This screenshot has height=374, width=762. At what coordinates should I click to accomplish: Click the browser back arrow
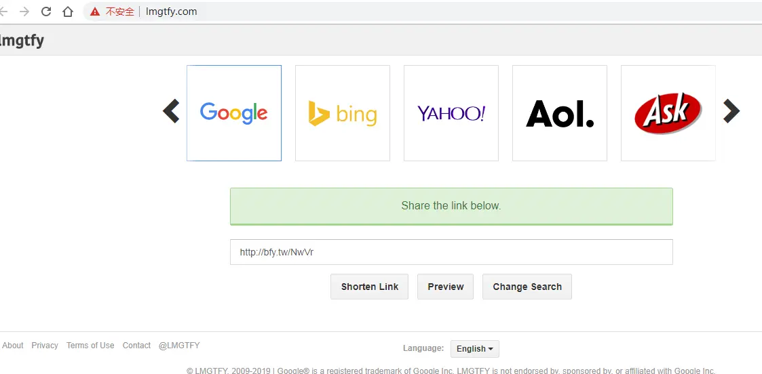click(x=3, y=12)
